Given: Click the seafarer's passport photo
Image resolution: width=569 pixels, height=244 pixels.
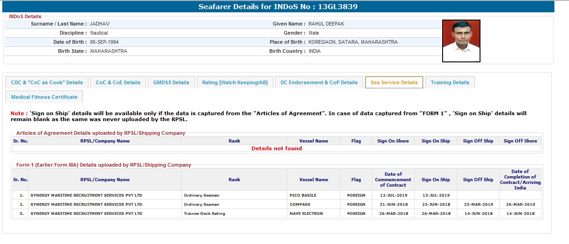Looking at the screenshot, I should tap(461, 41).
